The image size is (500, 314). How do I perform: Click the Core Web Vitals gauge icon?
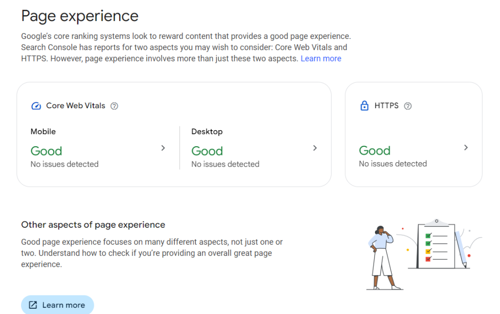[35, 105]
